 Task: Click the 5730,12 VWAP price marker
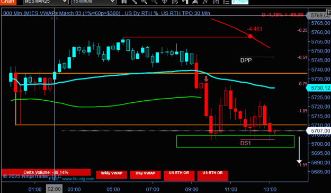pyautogui.click(x=319, y=88)
